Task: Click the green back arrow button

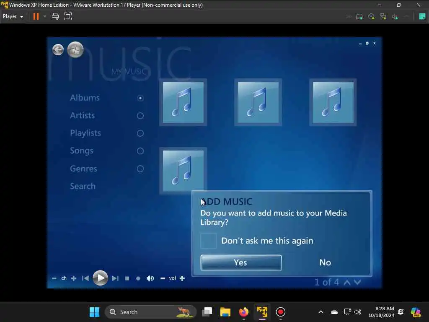Action: [58, 50]
